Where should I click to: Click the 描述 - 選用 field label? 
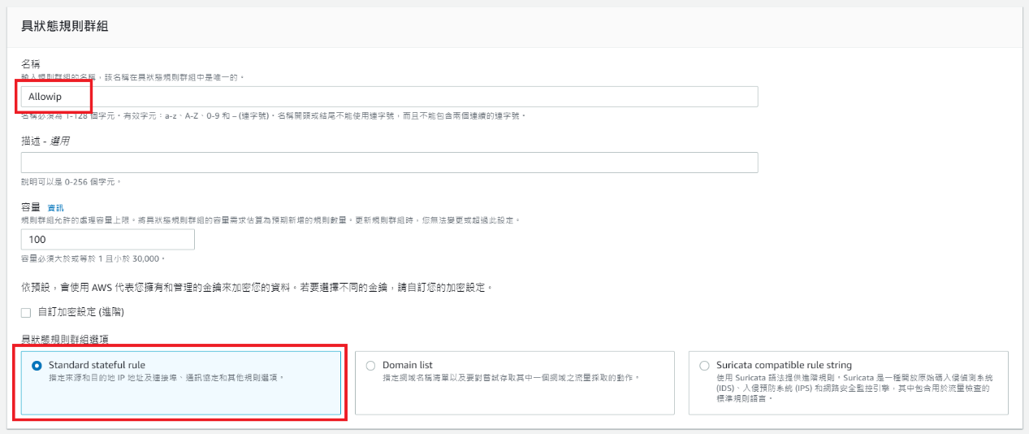point(45,141)
